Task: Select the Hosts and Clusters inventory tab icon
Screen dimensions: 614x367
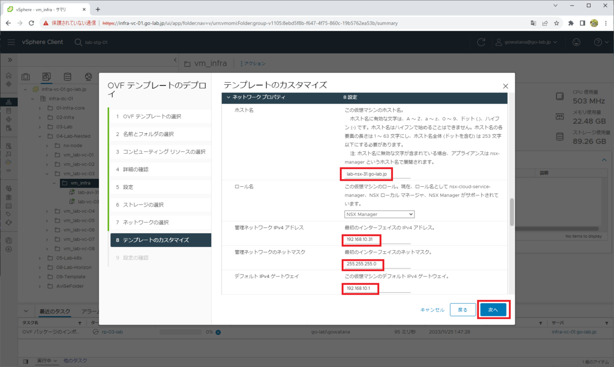Action: click(x=26, y=77)
